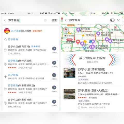The width and height of the screenshot is (124, 124).
Task: Select the plain 苏宁易购 search suggestion
Action: 13,40
